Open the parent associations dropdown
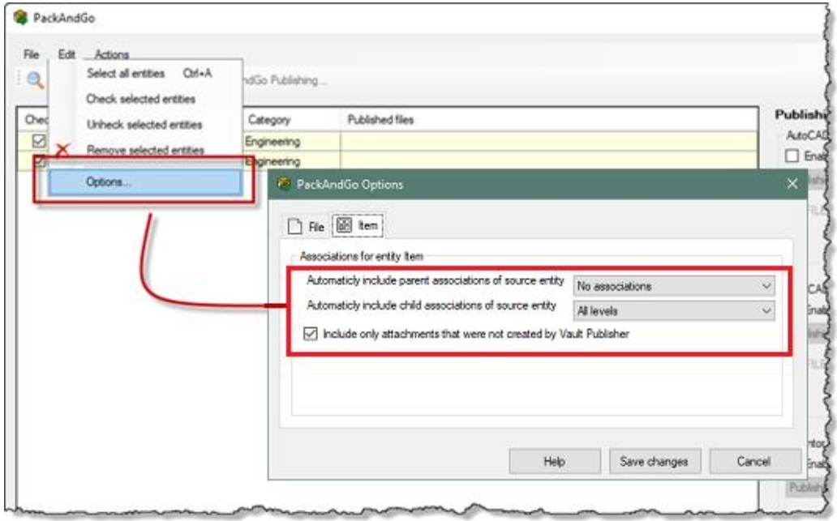The width and height of the screenshot is (837, 521). point(673,285)
